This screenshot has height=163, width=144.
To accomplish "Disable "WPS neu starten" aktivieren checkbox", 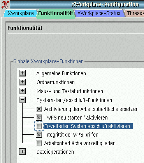I will pyautogui.click(x=39, y=118).
